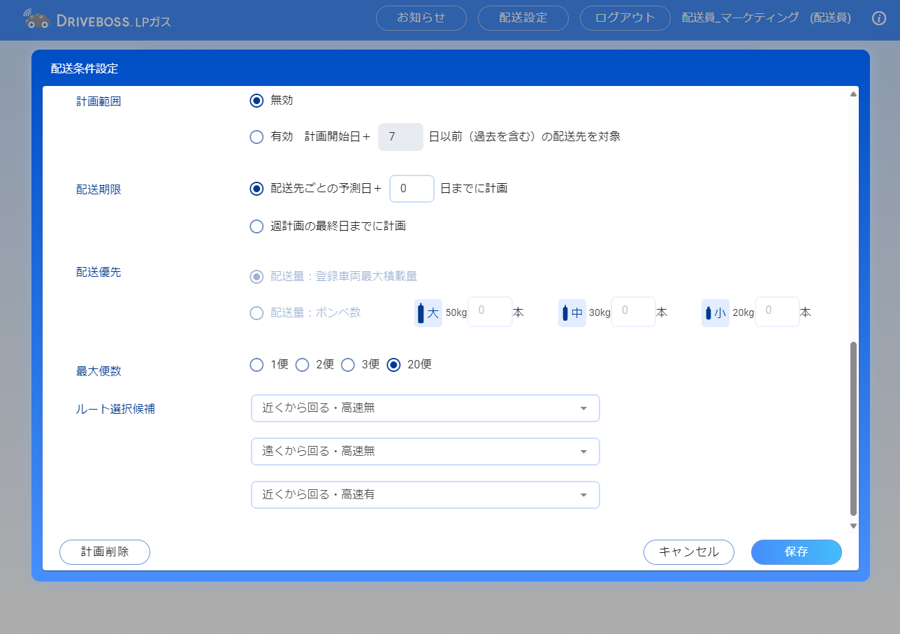
Task: Cancel with the キャンセル button
Action: tap(689, 552)
